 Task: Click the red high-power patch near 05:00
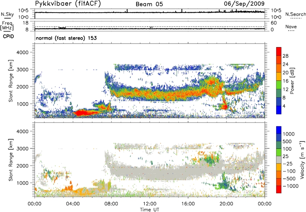(x=83, y=113)
